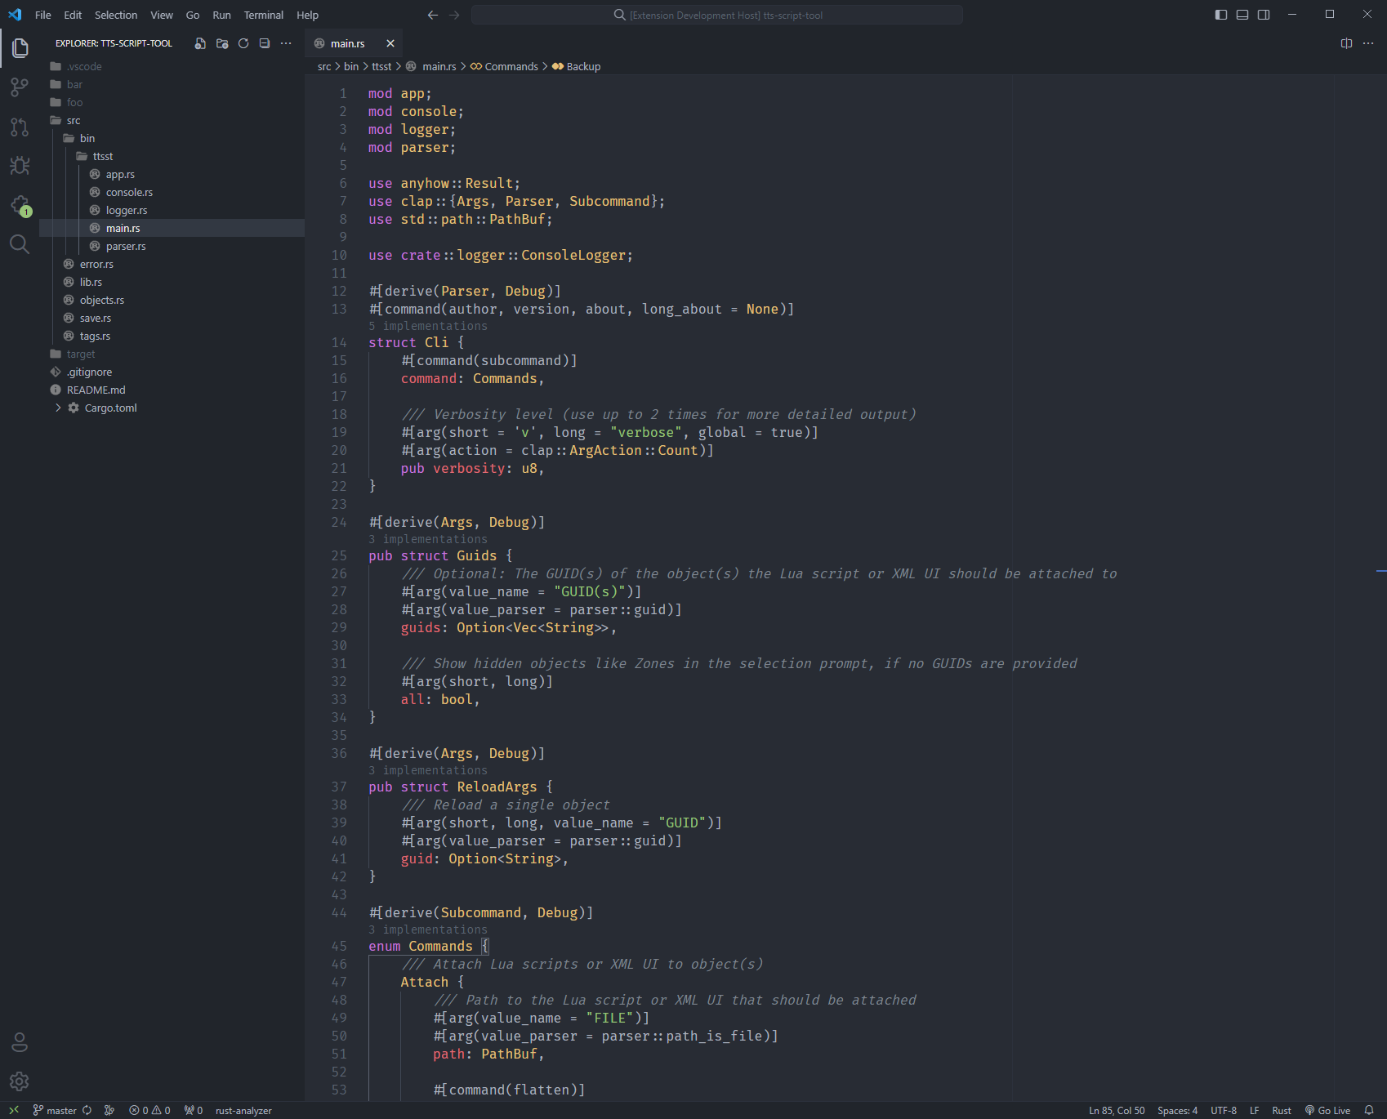The height and width of the screenshot is (1119, 1387).
Task: Open the View menu
Action: click(162, 15)
